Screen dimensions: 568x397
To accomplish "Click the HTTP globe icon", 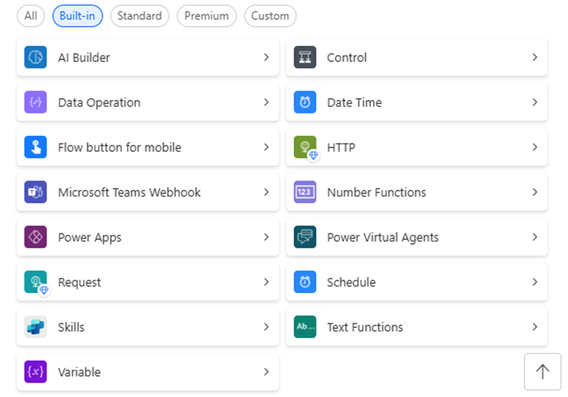I will (x=304, y=147).
